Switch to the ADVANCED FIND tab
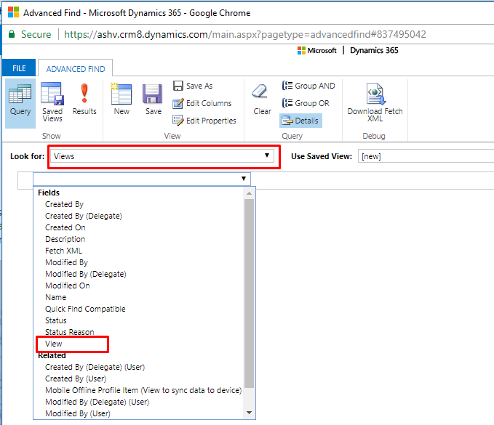This screenshot has width=494, height=425. [x=75, y=69]
